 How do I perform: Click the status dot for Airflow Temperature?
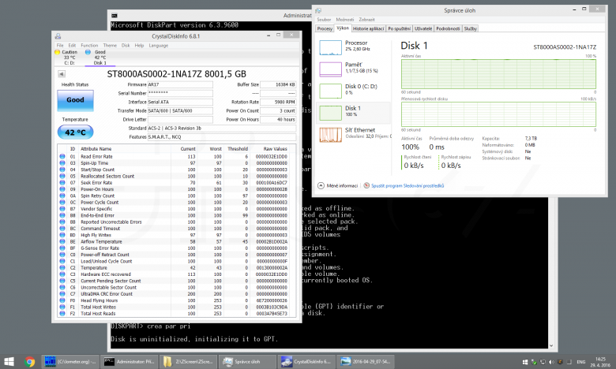tap(62, 241)
